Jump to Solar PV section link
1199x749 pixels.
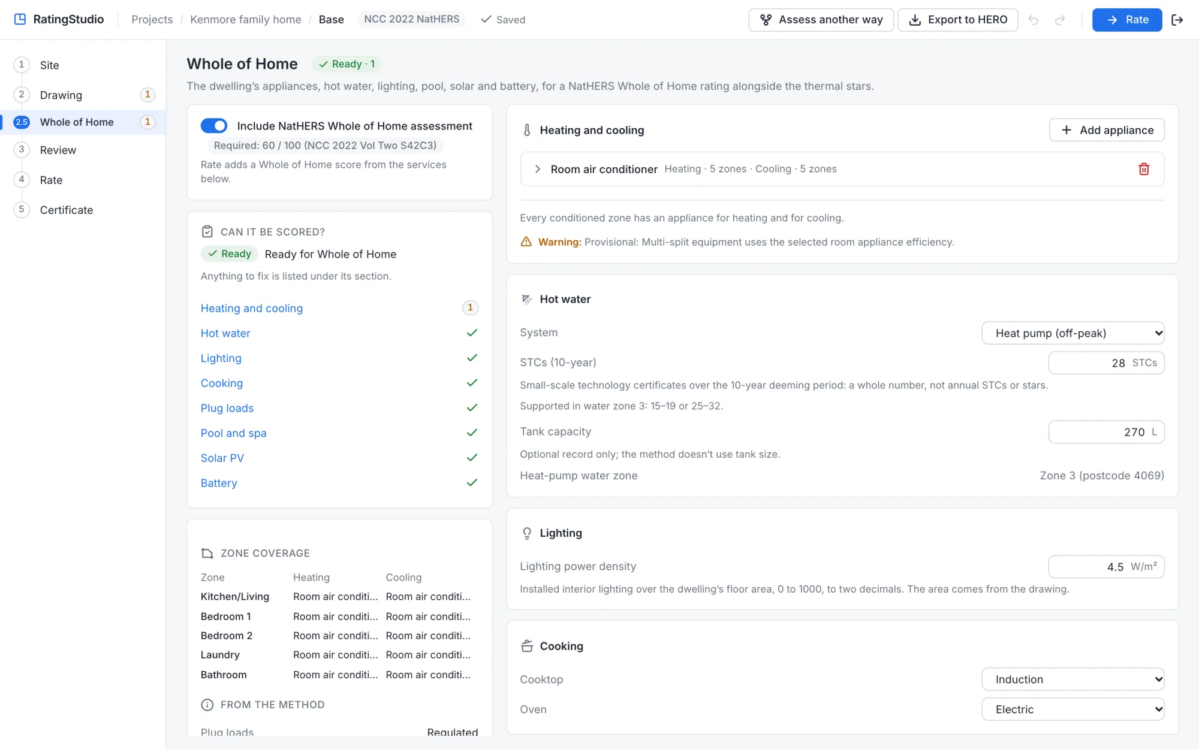coord(222,458)
